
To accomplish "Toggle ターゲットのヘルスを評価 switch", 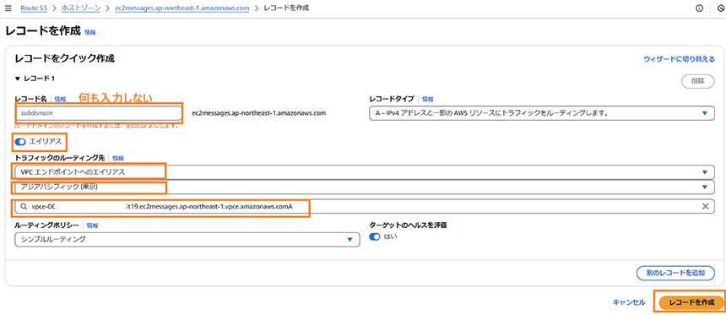I will point(375,236).
